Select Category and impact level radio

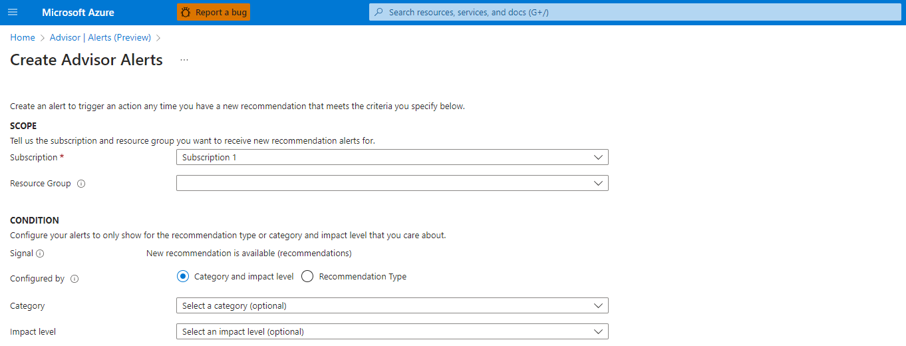183,277
